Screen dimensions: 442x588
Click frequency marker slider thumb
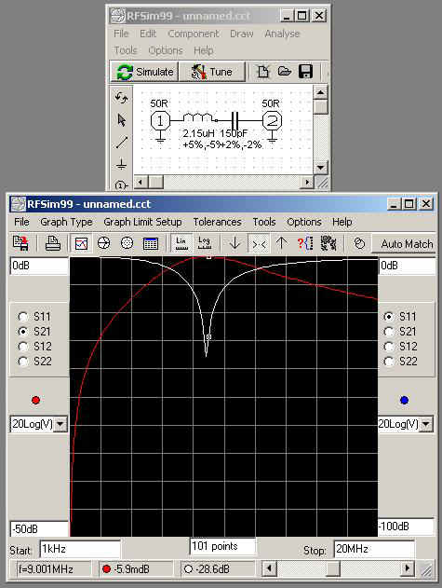pos(333,568)
